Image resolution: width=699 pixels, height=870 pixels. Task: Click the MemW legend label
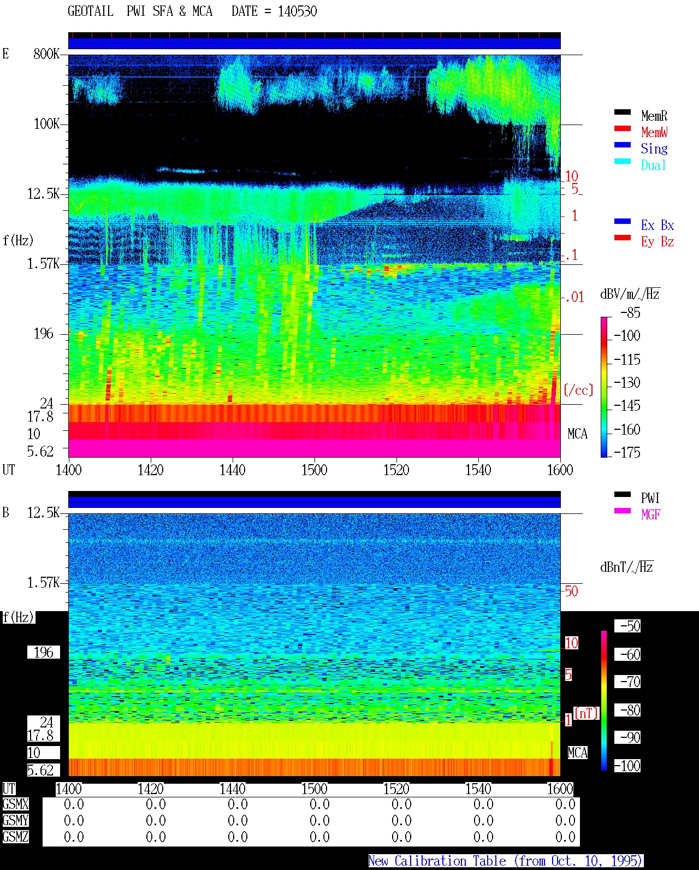pos(654,132)
